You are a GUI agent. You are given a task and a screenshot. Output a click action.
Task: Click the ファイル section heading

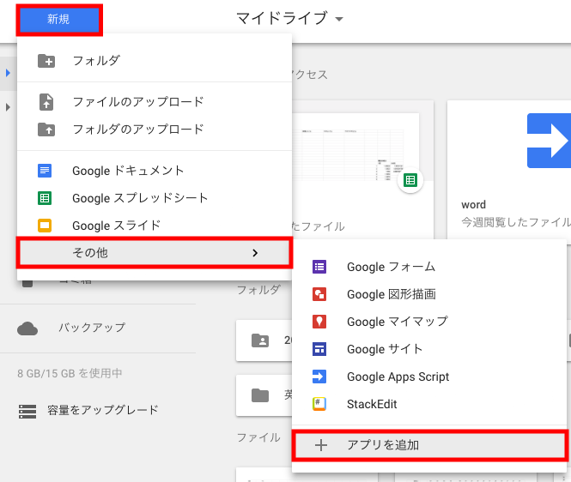click(x=258, y=437)
